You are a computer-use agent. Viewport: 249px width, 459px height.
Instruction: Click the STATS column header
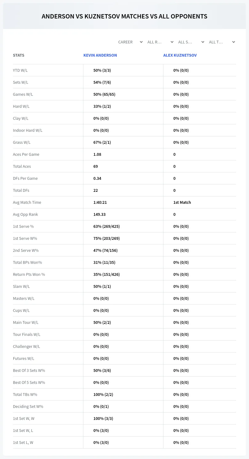pos(18,55)
